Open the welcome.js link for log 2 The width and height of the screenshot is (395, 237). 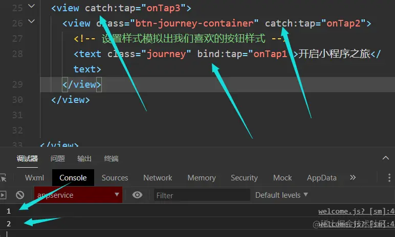coord(357,224)
